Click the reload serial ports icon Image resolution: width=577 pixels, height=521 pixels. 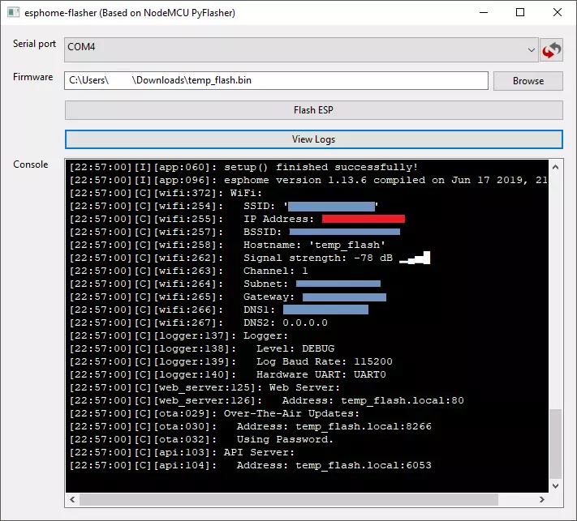click(552, 49)
